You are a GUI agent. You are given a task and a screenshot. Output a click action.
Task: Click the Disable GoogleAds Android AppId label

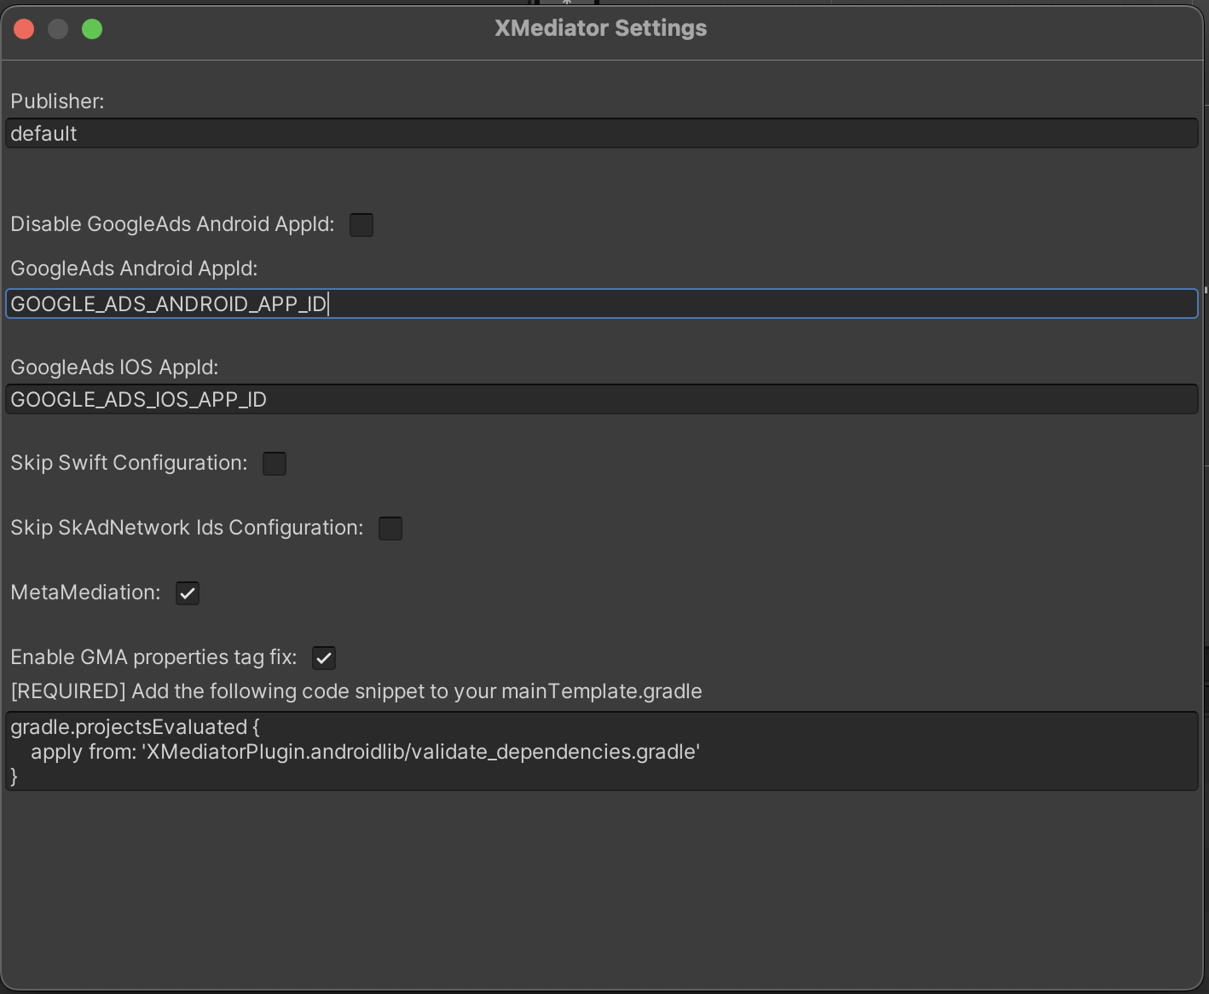click(172, 224)
